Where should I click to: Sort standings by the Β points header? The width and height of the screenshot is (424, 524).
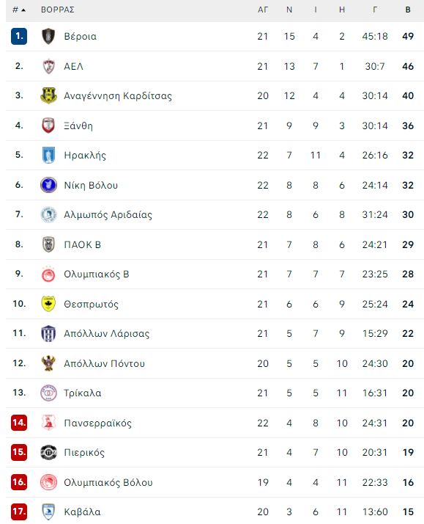point(408,10)
